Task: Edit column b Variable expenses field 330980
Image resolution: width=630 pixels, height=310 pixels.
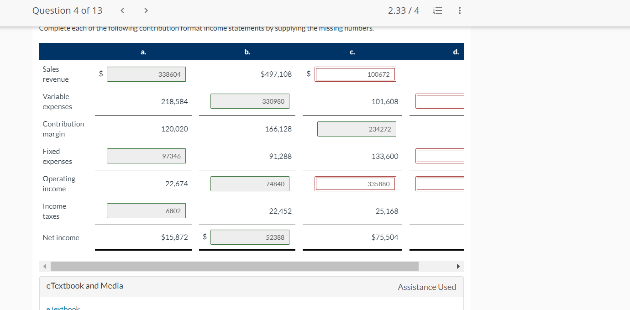Action: tap(250, 101)
